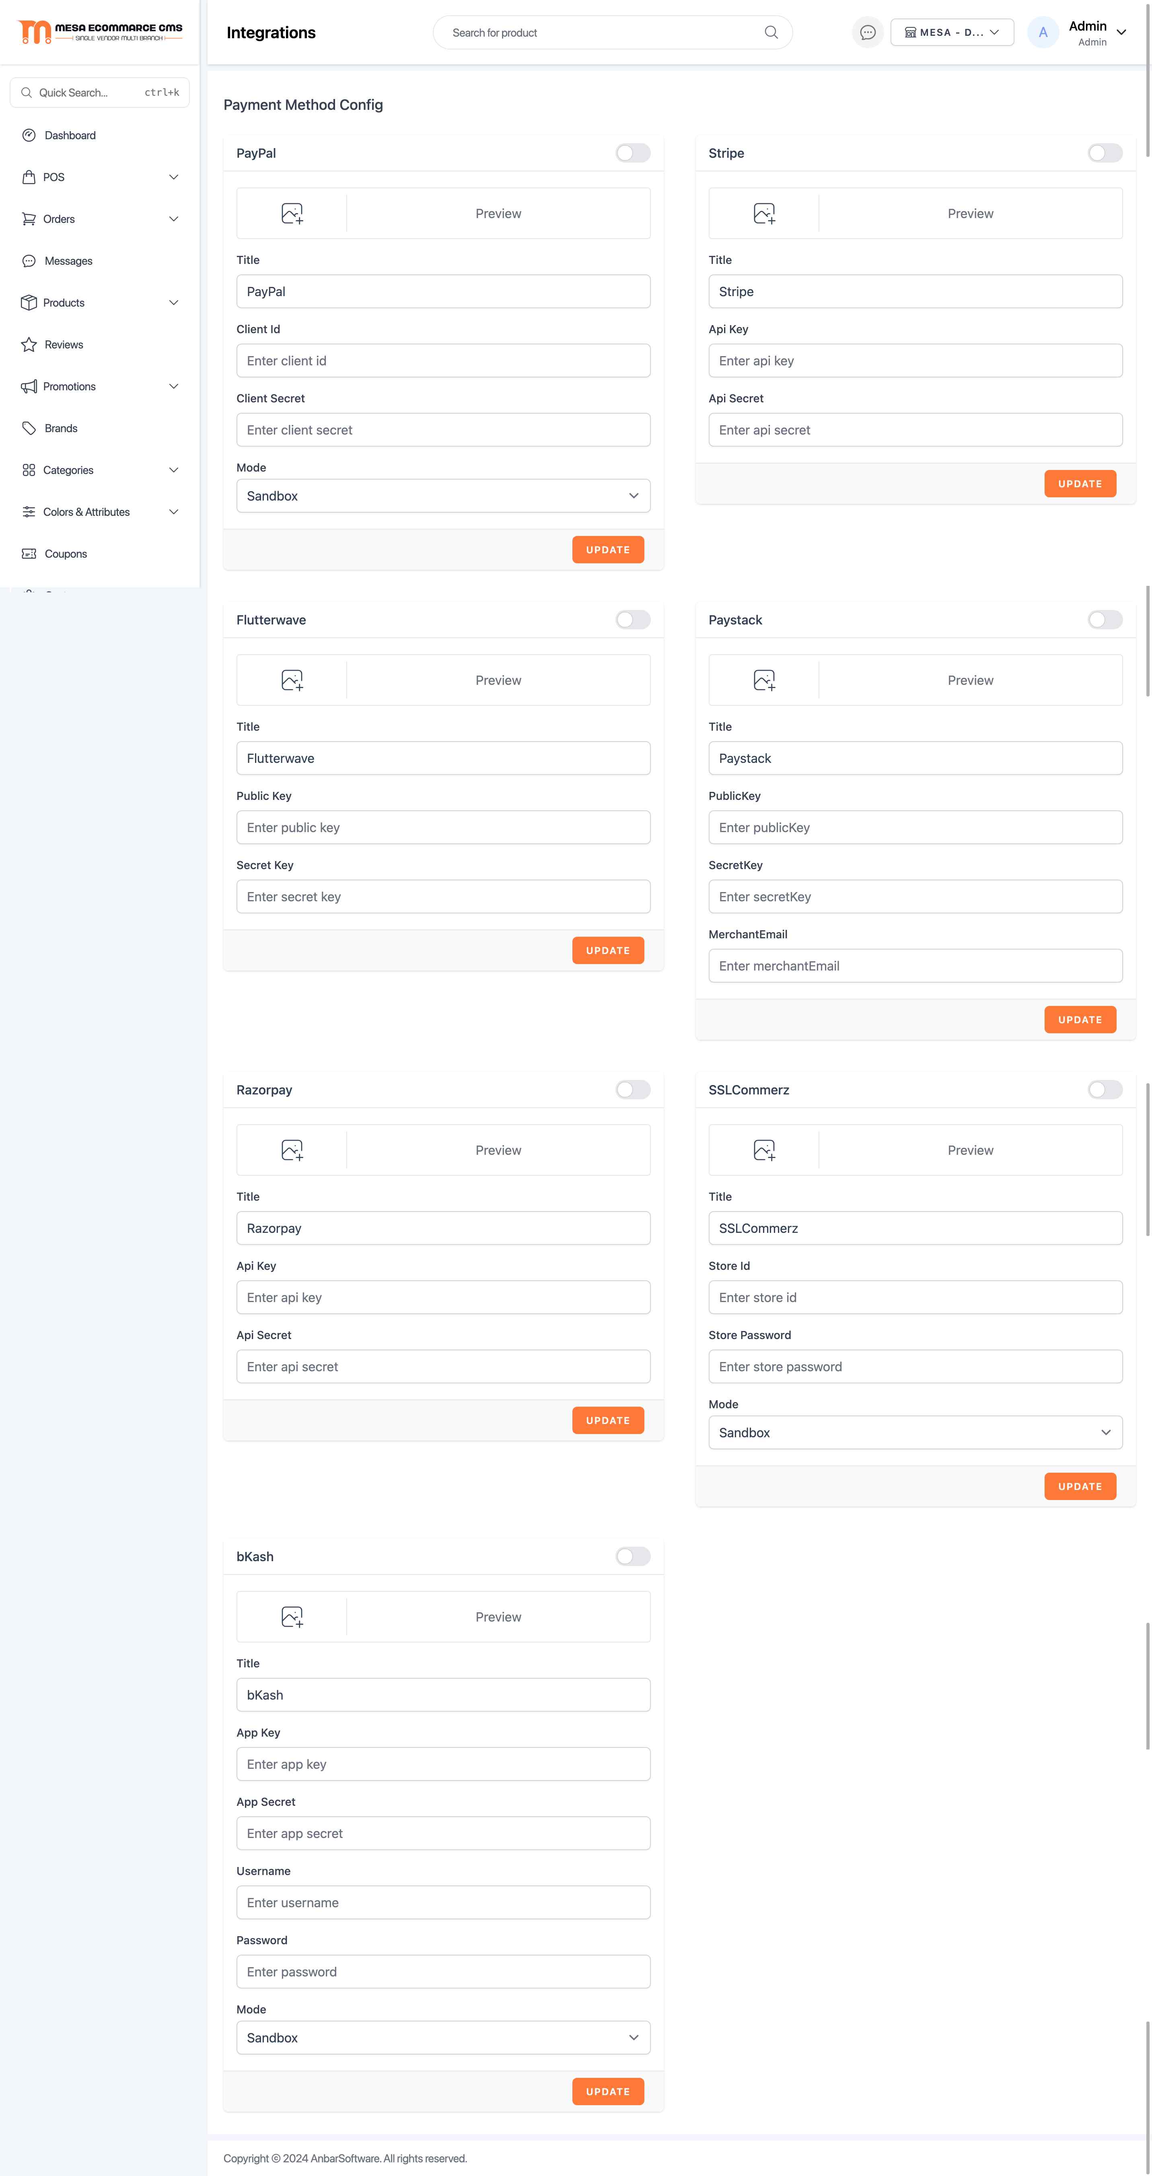Click the Categories grid icon
Screen dimensions: 1152x2176
[x=29, y=470]
